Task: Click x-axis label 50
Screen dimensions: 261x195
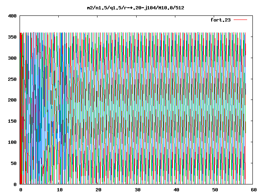Action: click(x=215, y=190)
